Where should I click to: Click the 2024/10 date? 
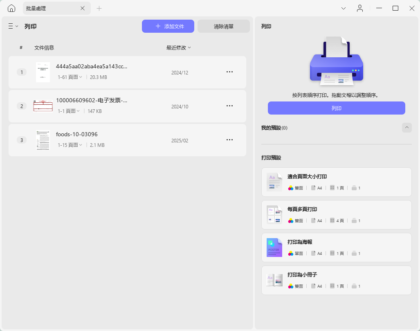click(x=180, y=107)
